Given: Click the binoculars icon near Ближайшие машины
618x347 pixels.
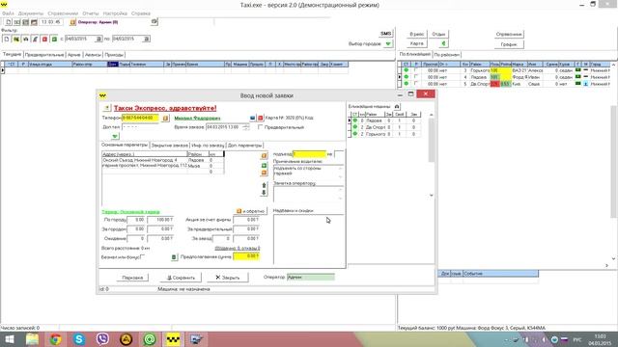Looking at the screenshot, I should click(397, 106).
